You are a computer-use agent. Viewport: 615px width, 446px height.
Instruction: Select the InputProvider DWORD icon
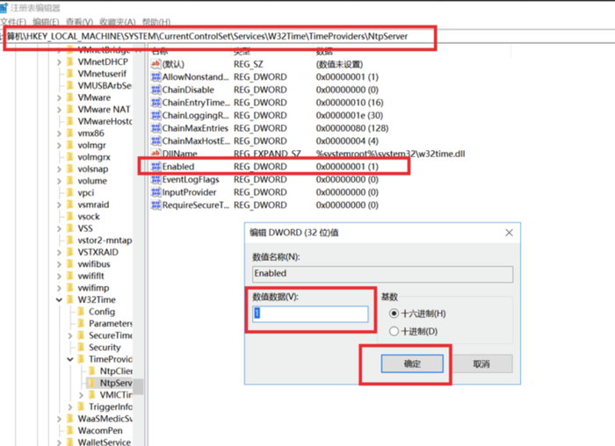click(156, 192)
